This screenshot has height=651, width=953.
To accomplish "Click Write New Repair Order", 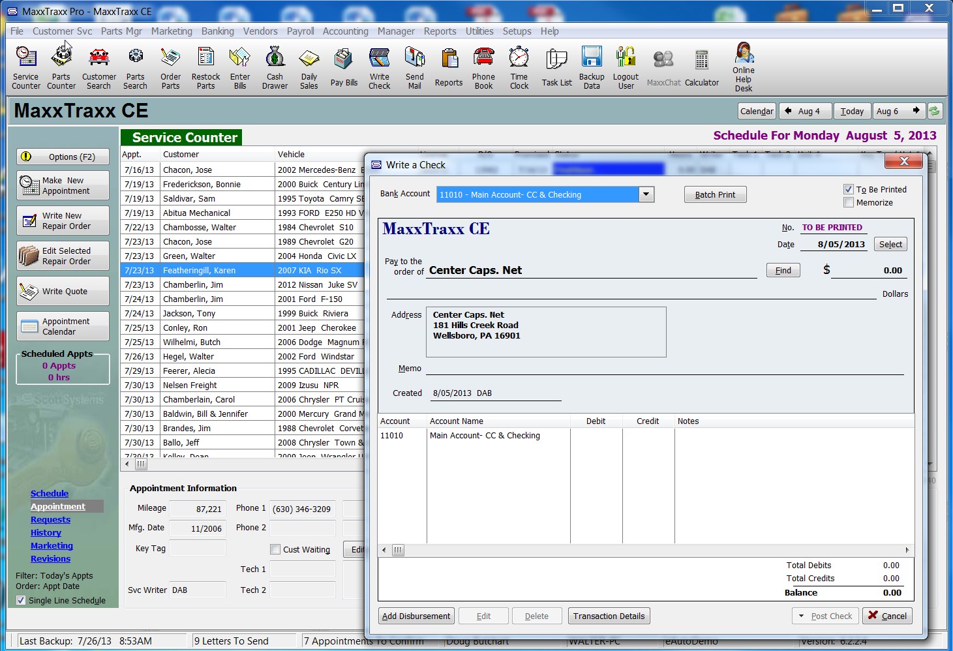I will click(63, 220).
